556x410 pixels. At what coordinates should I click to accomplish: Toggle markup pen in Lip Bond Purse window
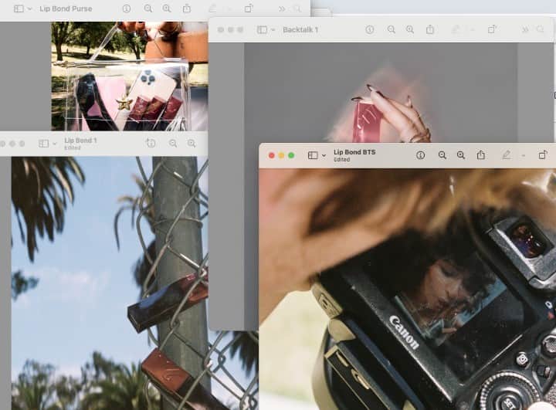point(212,8)
